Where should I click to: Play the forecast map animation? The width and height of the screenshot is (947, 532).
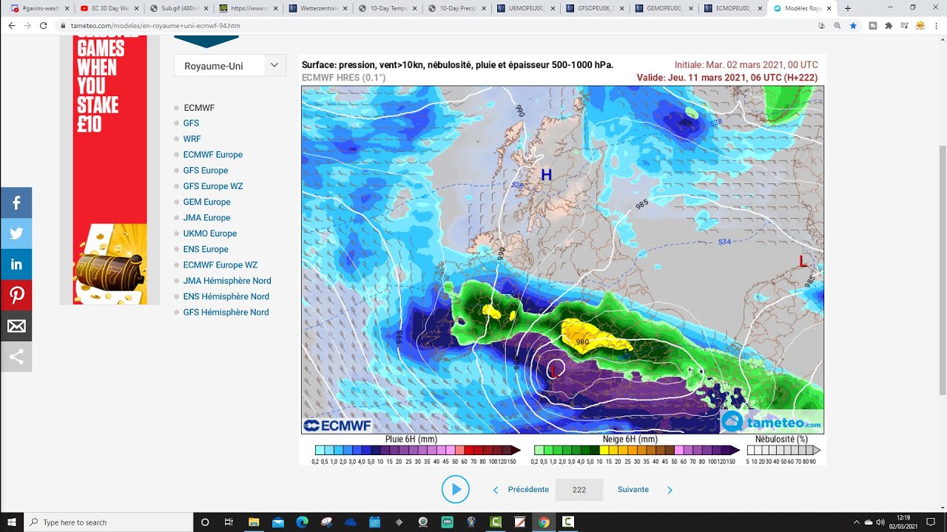(x=455, y=489)
